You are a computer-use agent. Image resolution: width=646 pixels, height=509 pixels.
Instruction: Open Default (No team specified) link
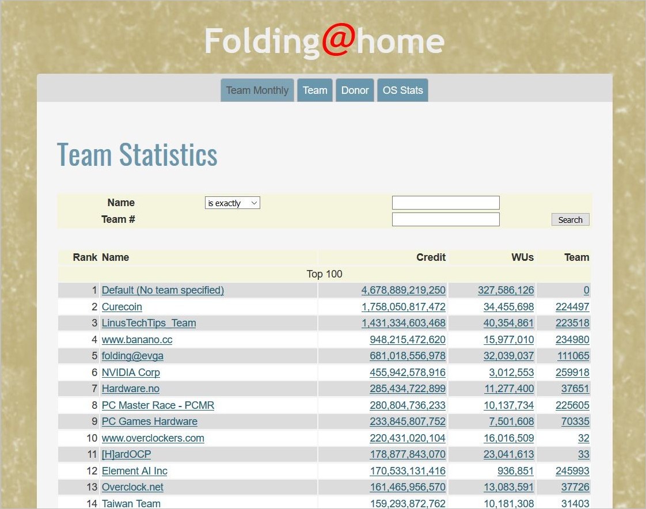(163, 290)
